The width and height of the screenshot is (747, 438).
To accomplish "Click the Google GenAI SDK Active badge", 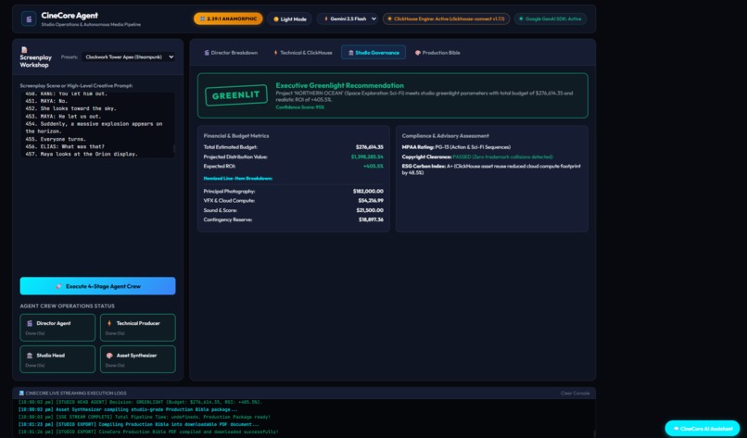I will coord(551,19).
